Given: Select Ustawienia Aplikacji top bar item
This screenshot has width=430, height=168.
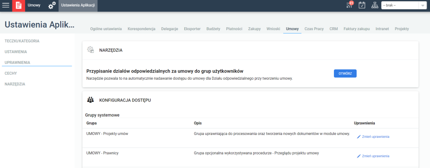Looking at the screenshot, I should pos(78,5).
